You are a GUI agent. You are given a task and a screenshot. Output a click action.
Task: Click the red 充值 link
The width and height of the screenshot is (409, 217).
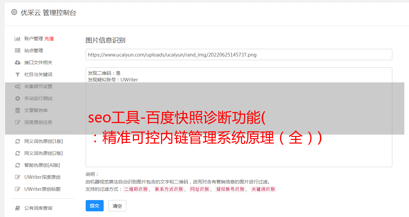49,39
